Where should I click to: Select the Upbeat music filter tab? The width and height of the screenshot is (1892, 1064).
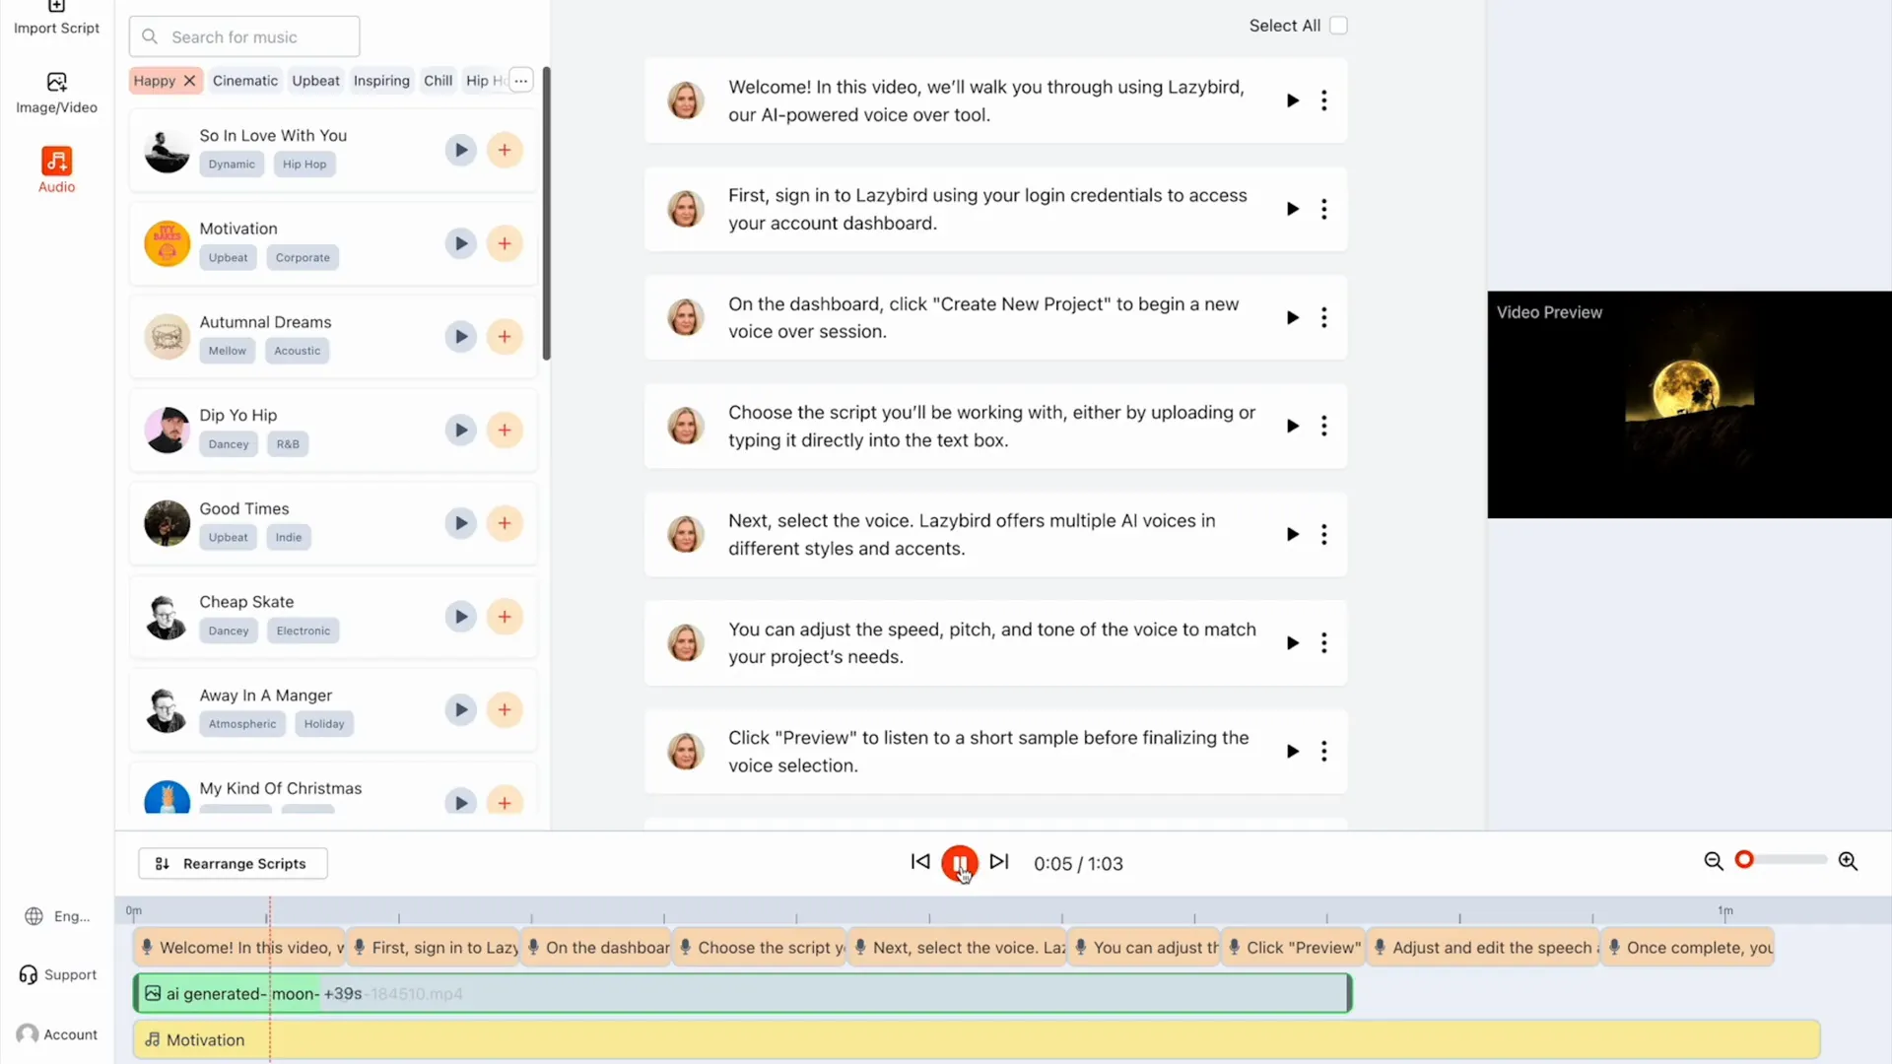[315, 81]
